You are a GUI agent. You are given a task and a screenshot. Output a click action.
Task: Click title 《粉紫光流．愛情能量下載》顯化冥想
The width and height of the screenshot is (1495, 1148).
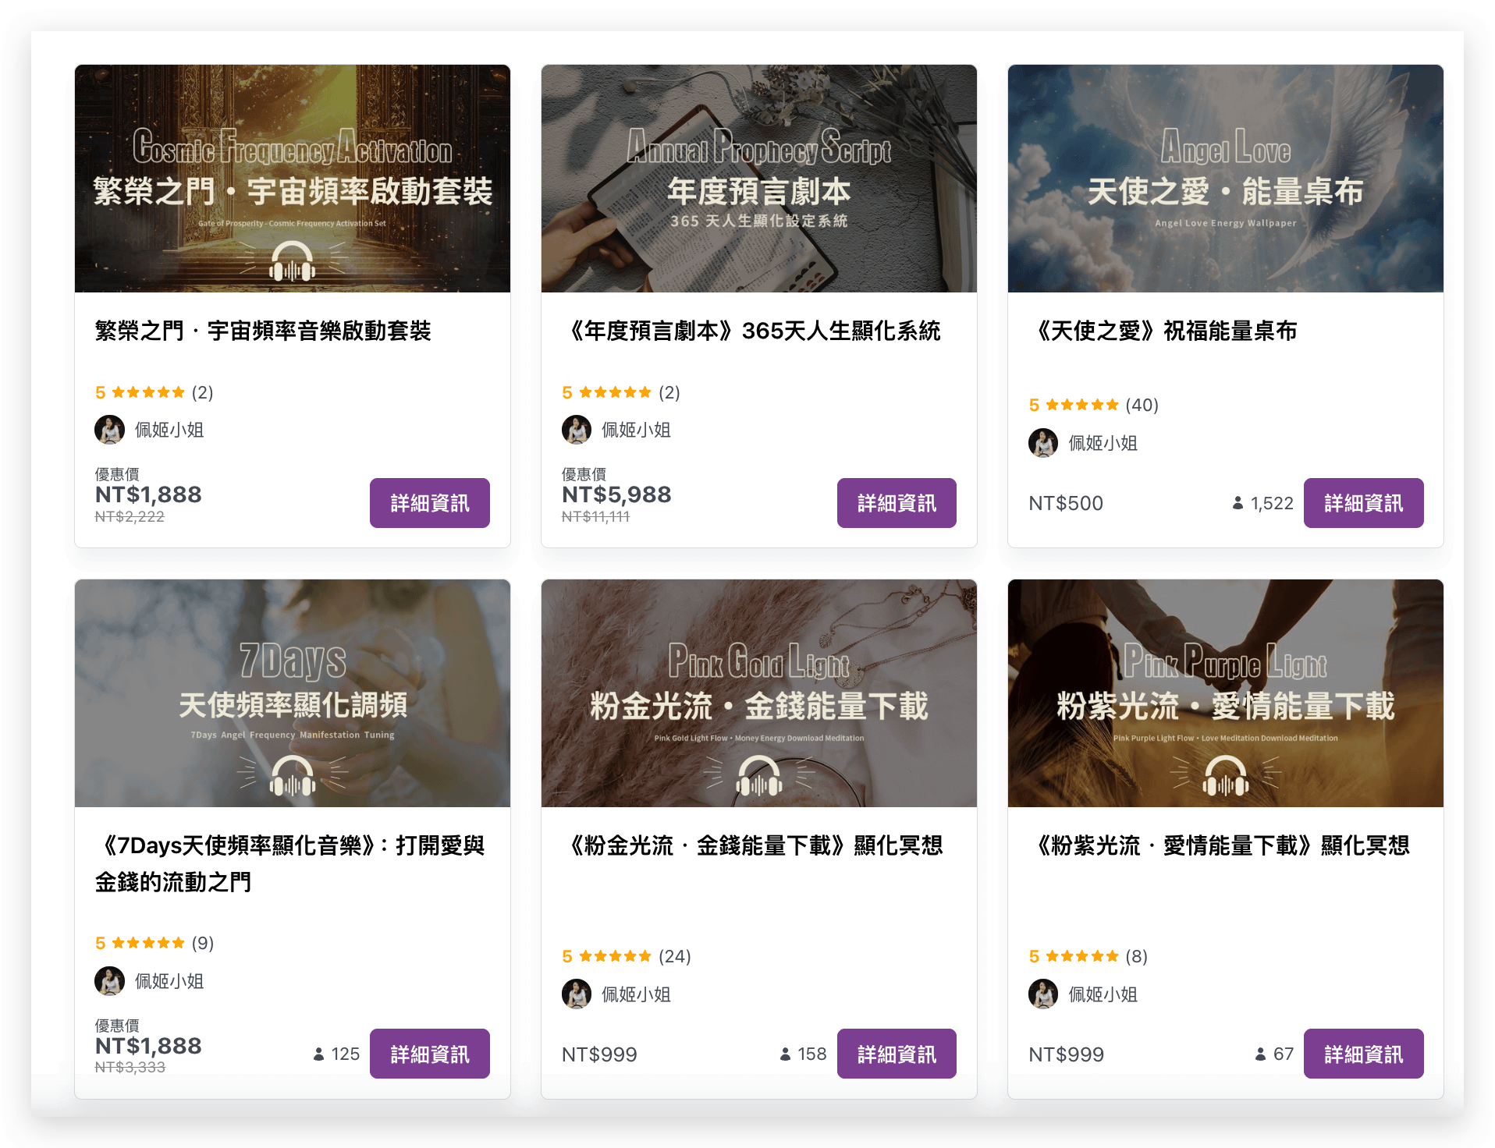(x=1220, y=845)
